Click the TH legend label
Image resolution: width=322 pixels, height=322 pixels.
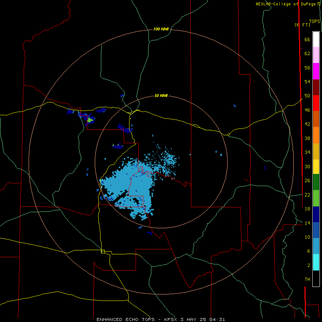coord(307,279)
